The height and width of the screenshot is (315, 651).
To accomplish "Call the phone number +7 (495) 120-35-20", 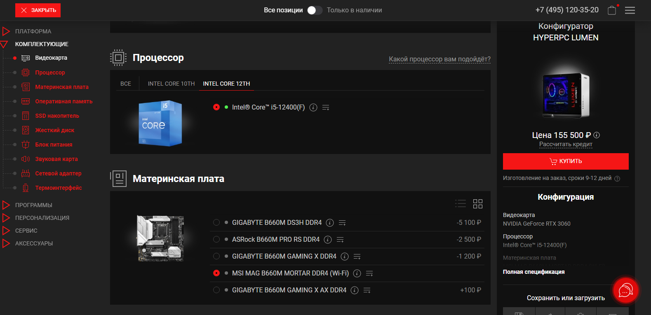I will point(567,10).
